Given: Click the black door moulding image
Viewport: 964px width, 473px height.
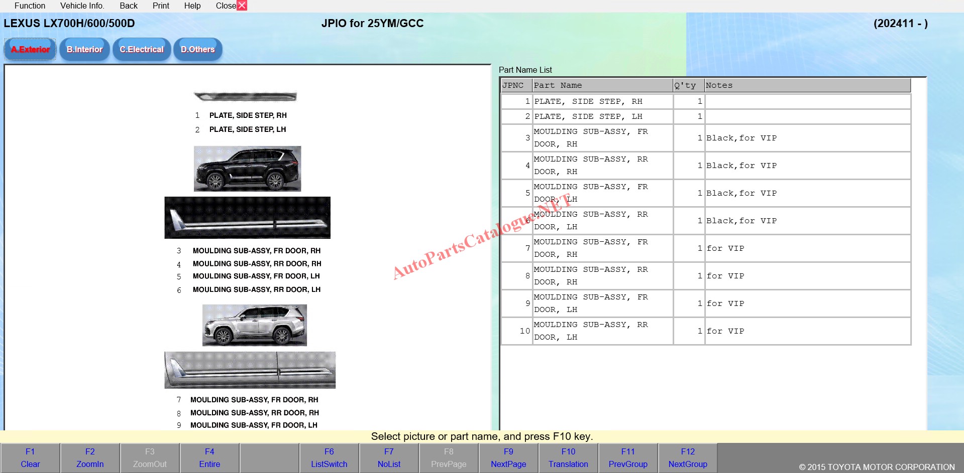Looking at the screenshot, I should (x=247, y=218).
